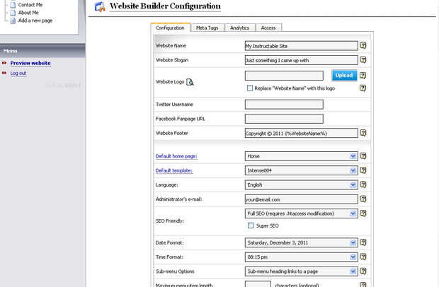This screenshot has width=439, height=287.
Task: Click help icon next to Upload button
Action: point(363,75)
